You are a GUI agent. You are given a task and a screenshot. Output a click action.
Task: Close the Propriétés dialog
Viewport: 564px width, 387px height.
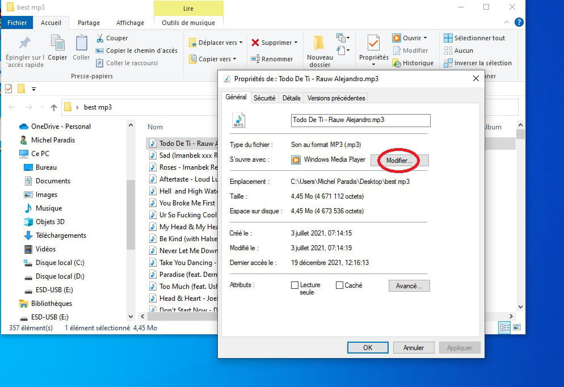pos(475,78)
